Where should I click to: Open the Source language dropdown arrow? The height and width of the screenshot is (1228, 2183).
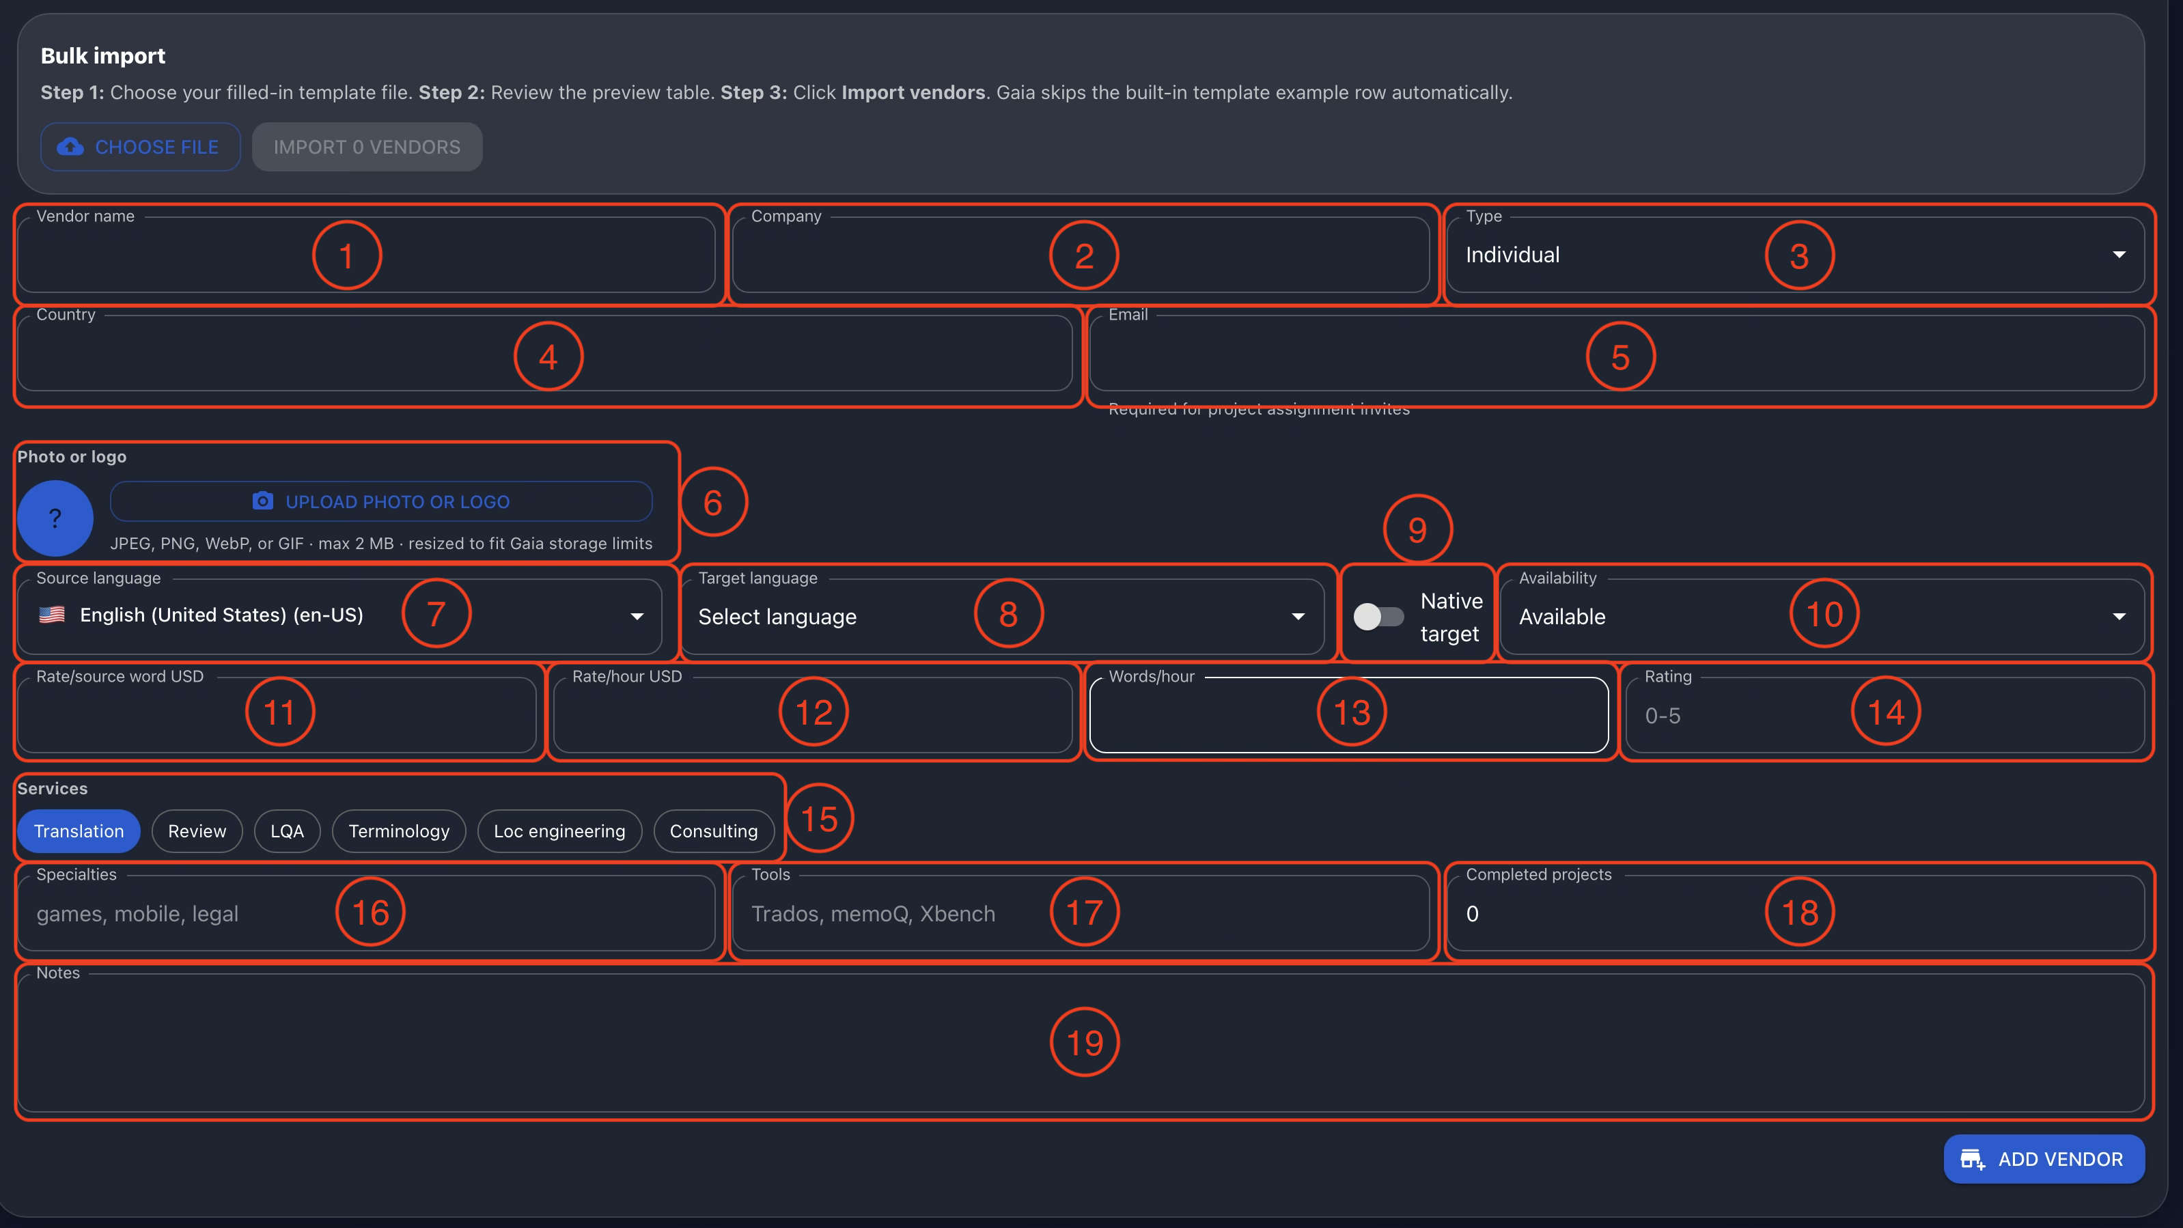tap(637, 616)
